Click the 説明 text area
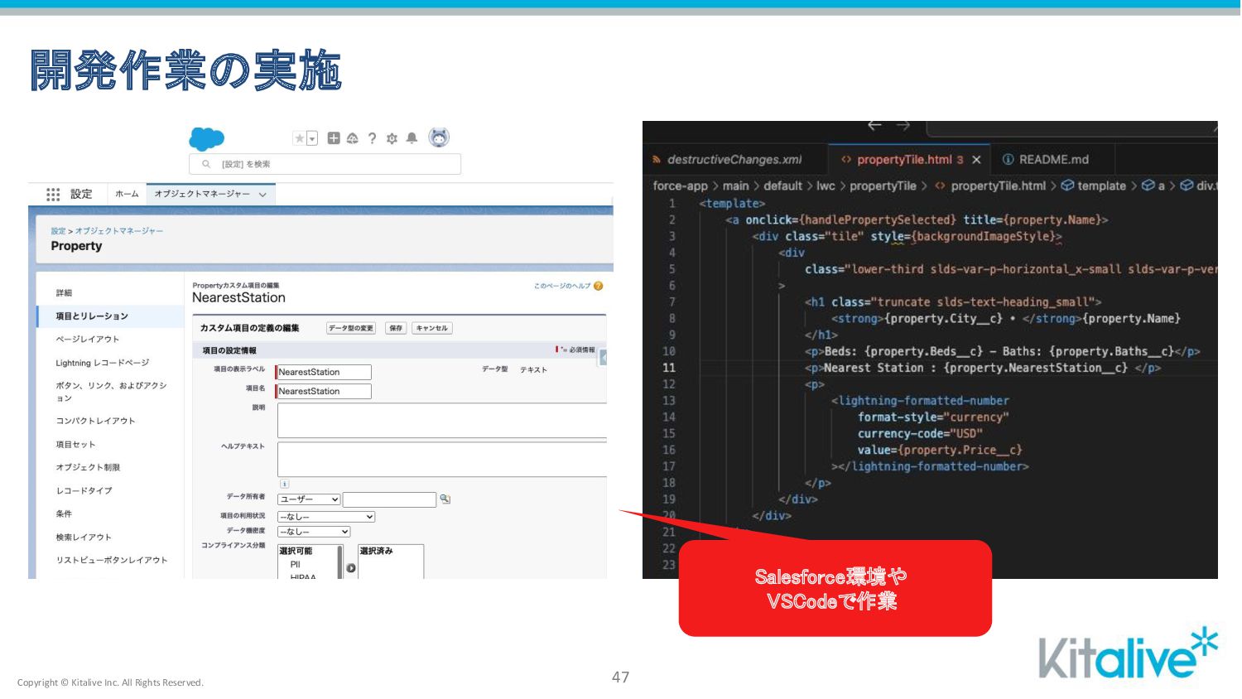Viewport: 1242px width, 699px height. (x=442, y=421)
